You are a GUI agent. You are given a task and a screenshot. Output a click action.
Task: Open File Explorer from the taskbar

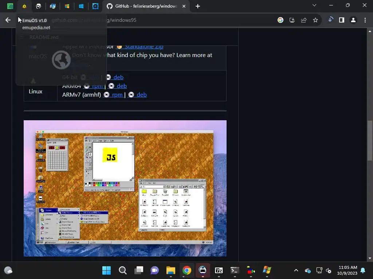click(x=171, y=270)
